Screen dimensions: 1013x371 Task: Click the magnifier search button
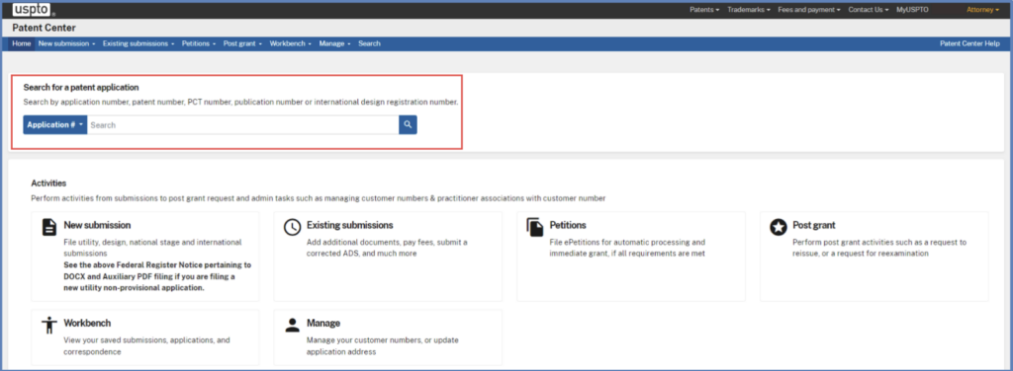click(x=408, y=125)
